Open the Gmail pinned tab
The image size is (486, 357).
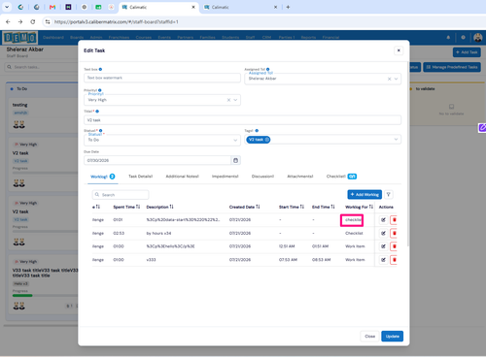tap(52, 7)
